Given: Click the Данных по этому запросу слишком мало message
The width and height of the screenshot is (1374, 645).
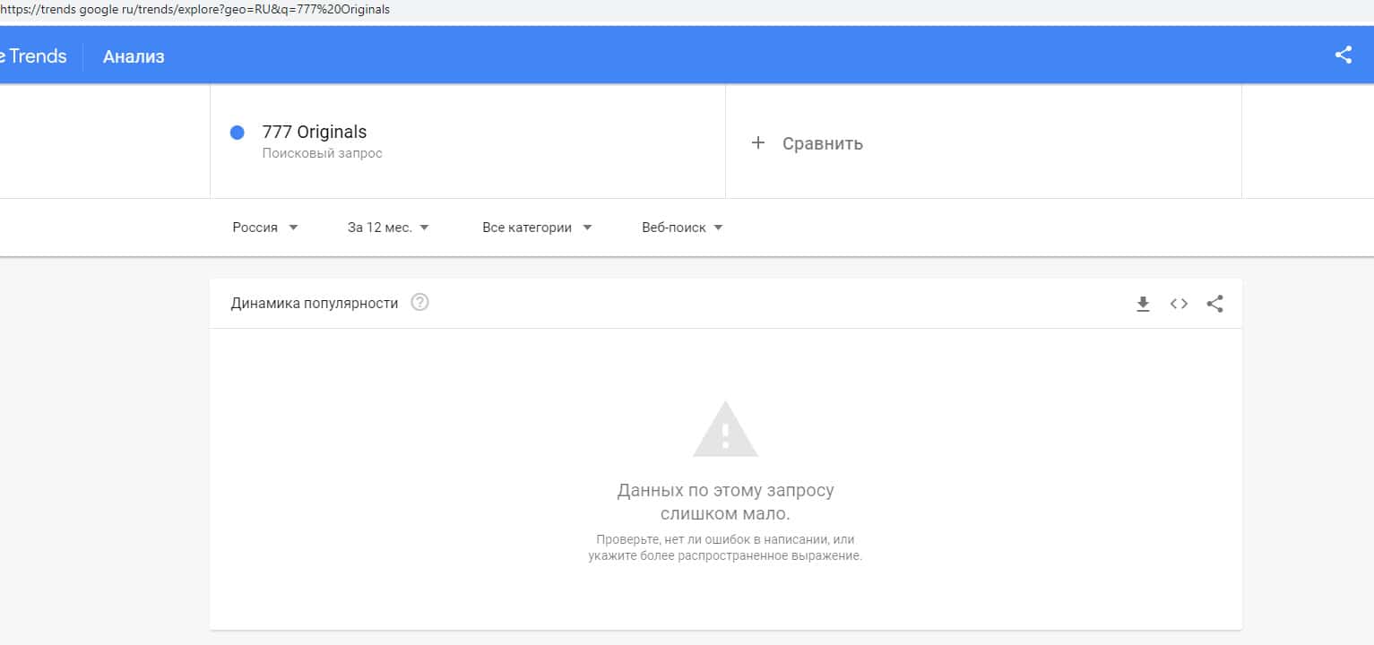Looking at the screenshot, I should (x=726, y=503).
